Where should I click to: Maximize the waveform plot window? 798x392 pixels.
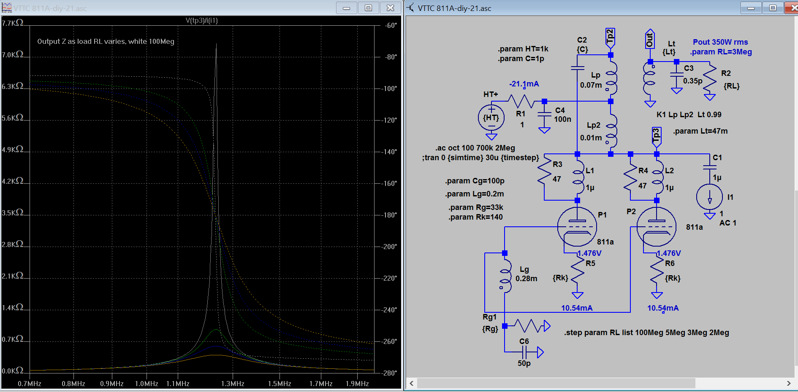coord(368,8)
